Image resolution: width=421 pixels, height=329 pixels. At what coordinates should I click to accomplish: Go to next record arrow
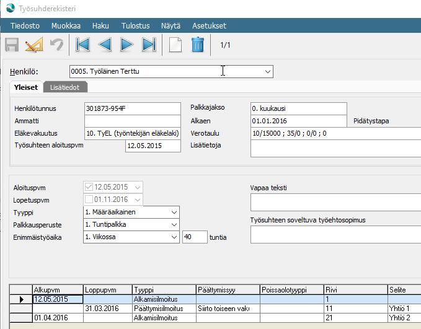coord(126,45)
